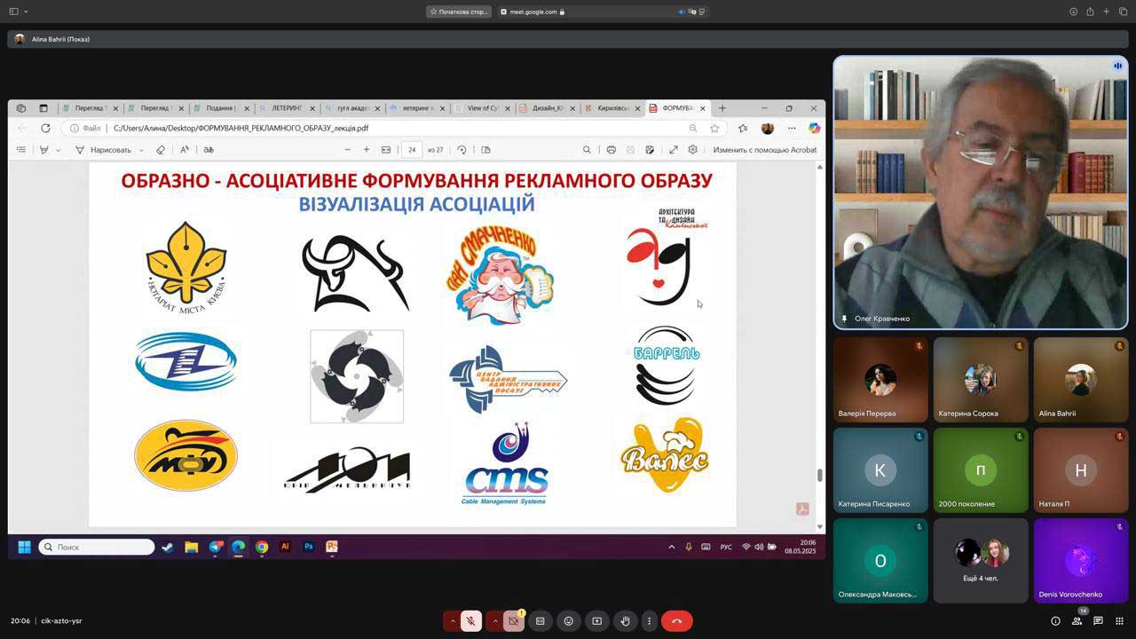Search in PDF with magnifier icon

click(587, 150)
